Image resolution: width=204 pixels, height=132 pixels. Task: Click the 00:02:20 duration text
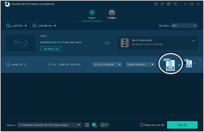(75, 65)
